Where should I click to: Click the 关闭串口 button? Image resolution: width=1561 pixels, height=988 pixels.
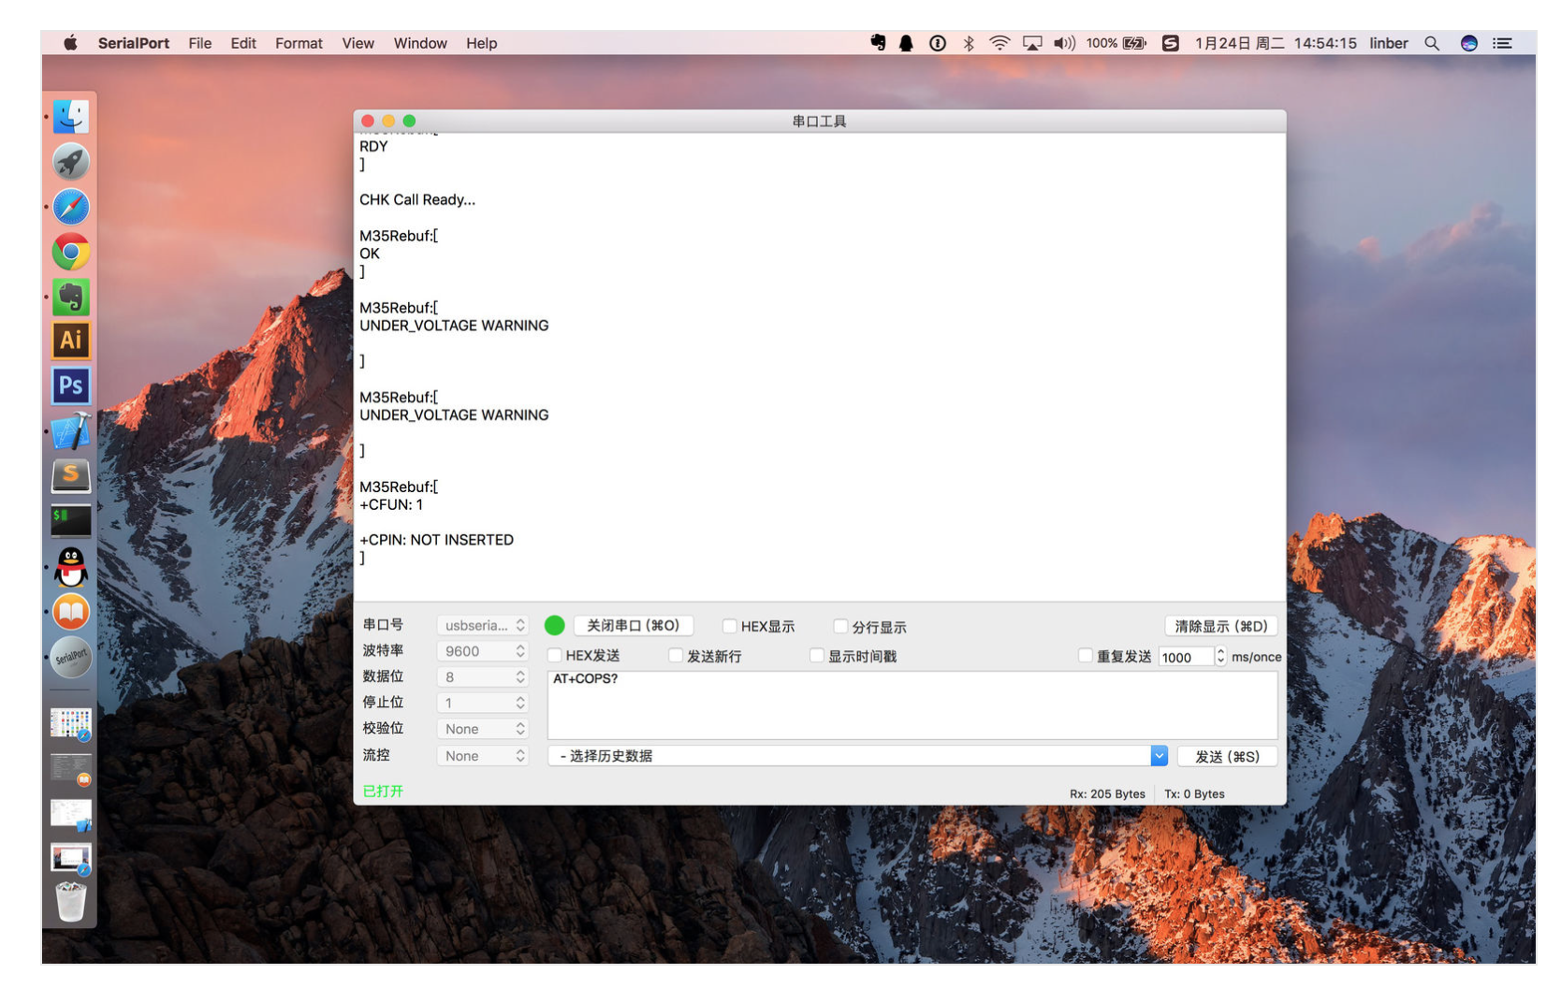click(634, 625)
